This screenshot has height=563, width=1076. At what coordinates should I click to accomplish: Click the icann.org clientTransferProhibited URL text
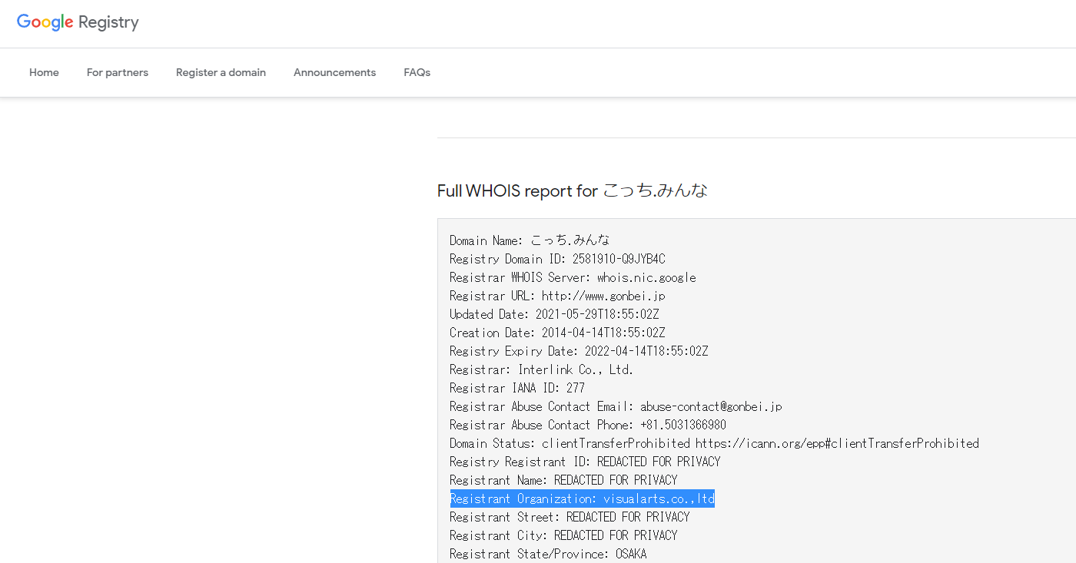click(x=837, y=443)
